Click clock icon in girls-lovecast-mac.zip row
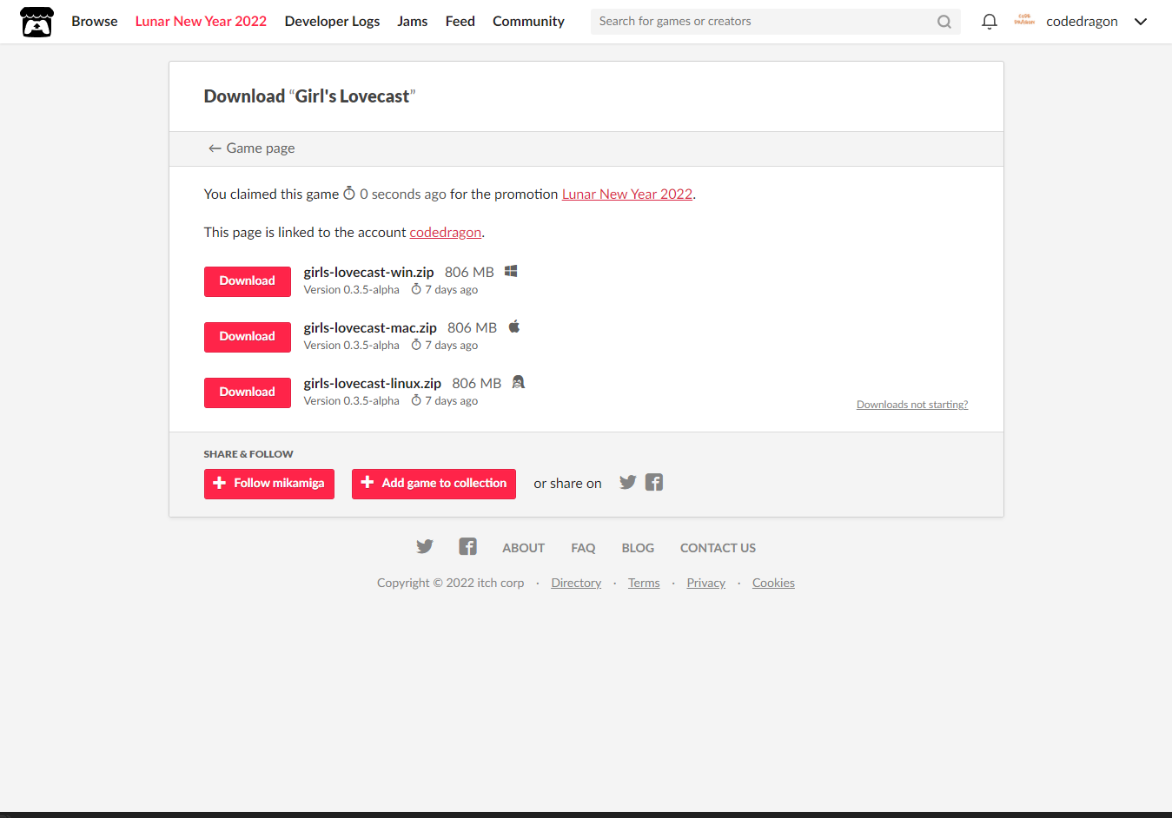This screenshot has width=1172, height=818. pos(416,345)
